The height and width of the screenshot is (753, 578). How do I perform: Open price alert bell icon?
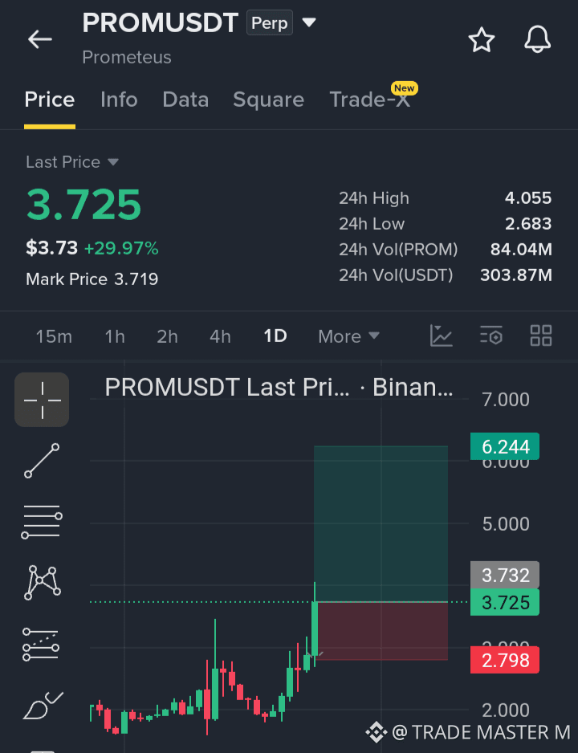tap(537, 39)
